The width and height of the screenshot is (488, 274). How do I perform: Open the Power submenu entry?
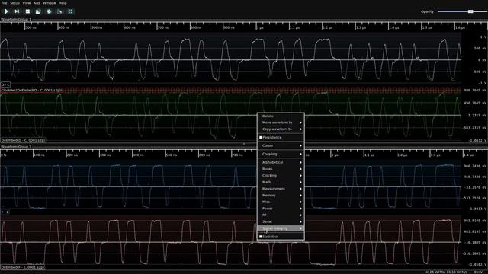point(281,209)
